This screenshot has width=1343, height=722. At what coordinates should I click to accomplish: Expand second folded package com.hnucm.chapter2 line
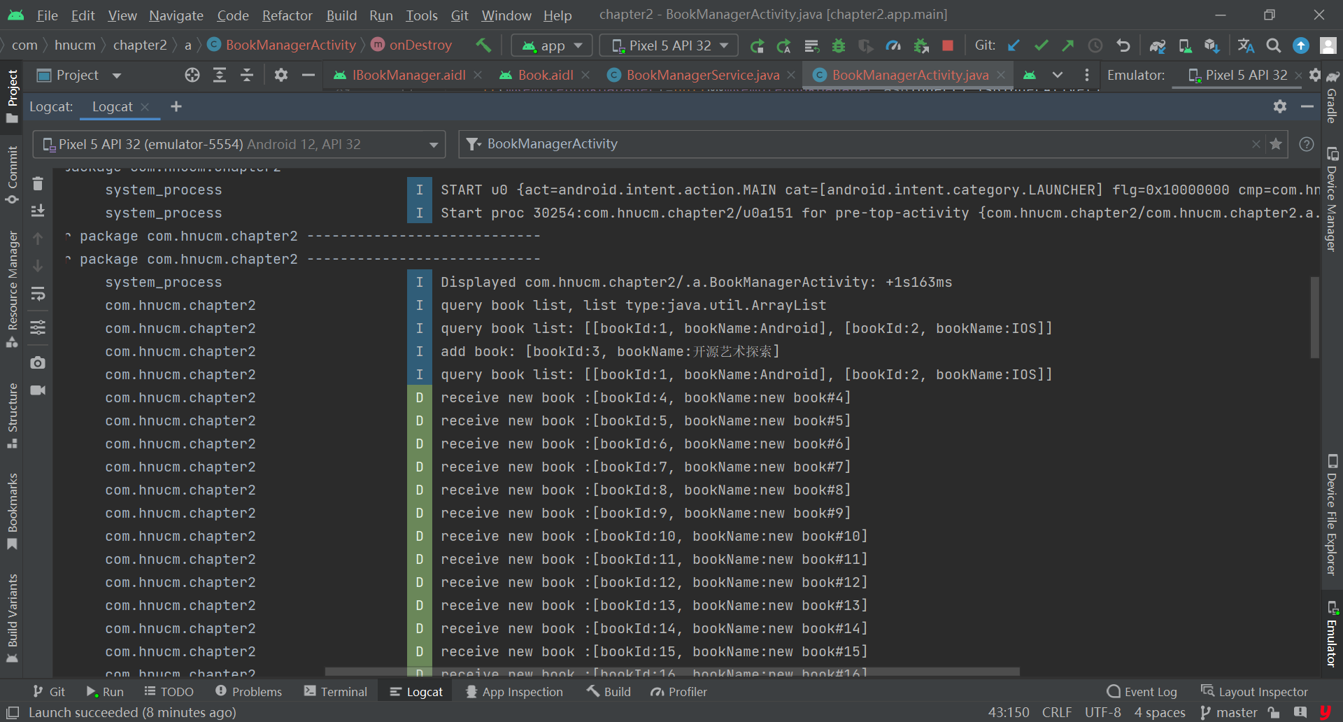coord(68,260)
